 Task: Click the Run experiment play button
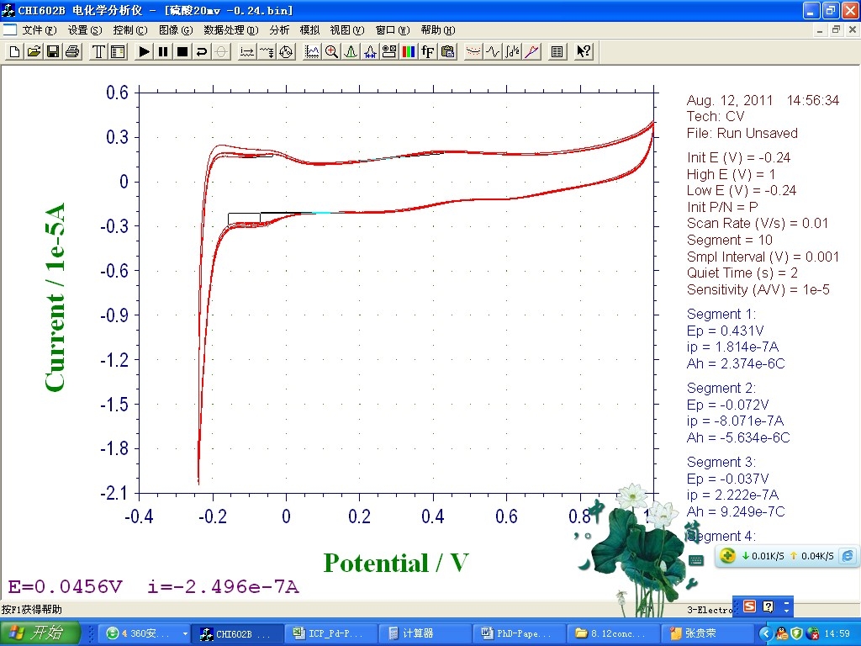pos(145,52)
